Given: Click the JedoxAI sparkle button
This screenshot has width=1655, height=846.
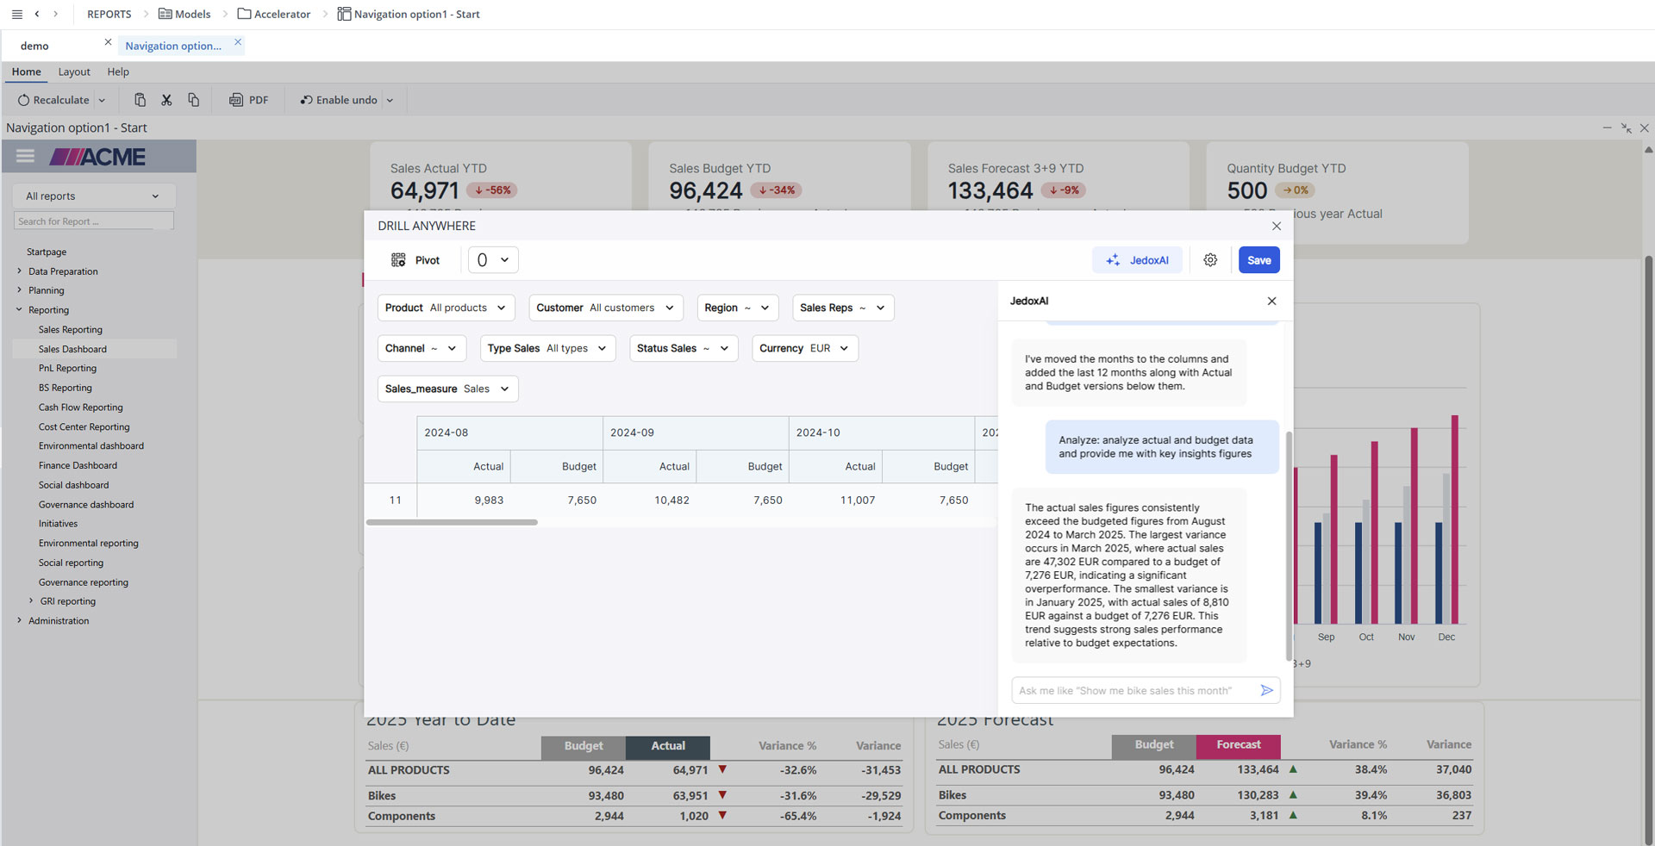Looking at the screenshot, I should pos(1138,260).
